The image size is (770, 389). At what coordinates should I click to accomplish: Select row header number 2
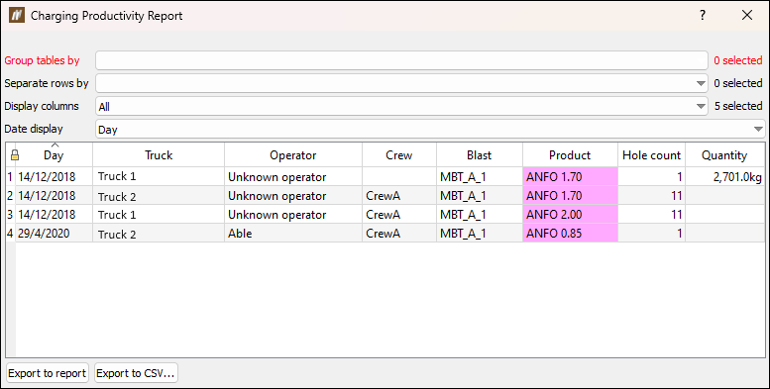pyautogui.click(x=10, y=196)
